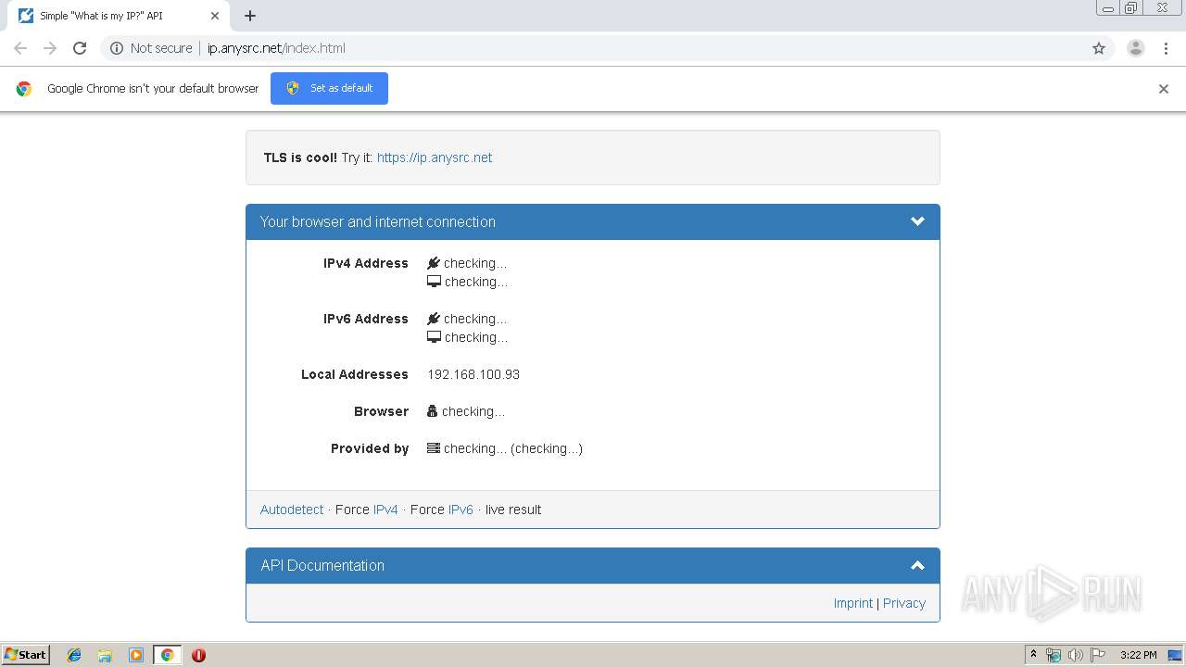
Task: Dismiss the default browser notification bar
Action: (1164, 89)
